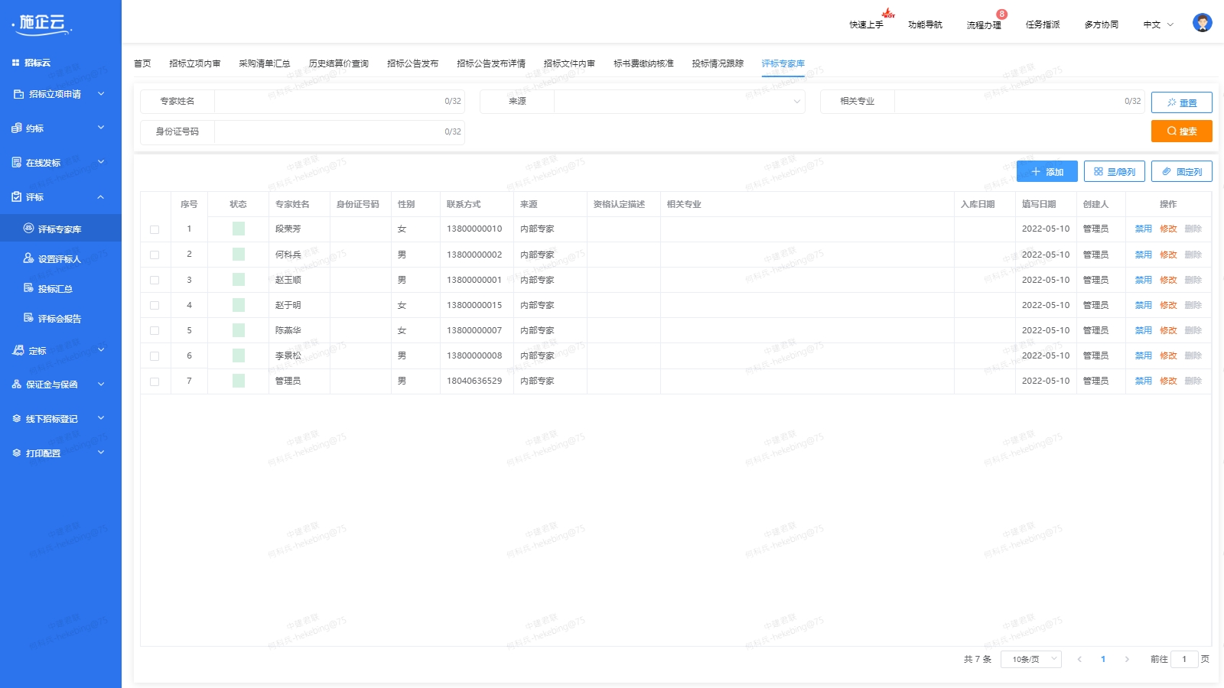Expand the 在线发标 sidebar menu
Image resolution: width=1224 pixels, height=688 pixels.
coord(101,162)
